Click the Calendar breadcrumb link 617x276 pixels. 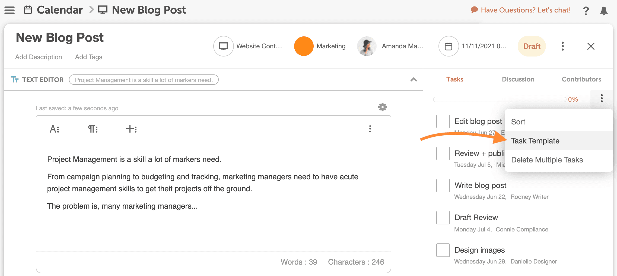[x=60, y=10]
